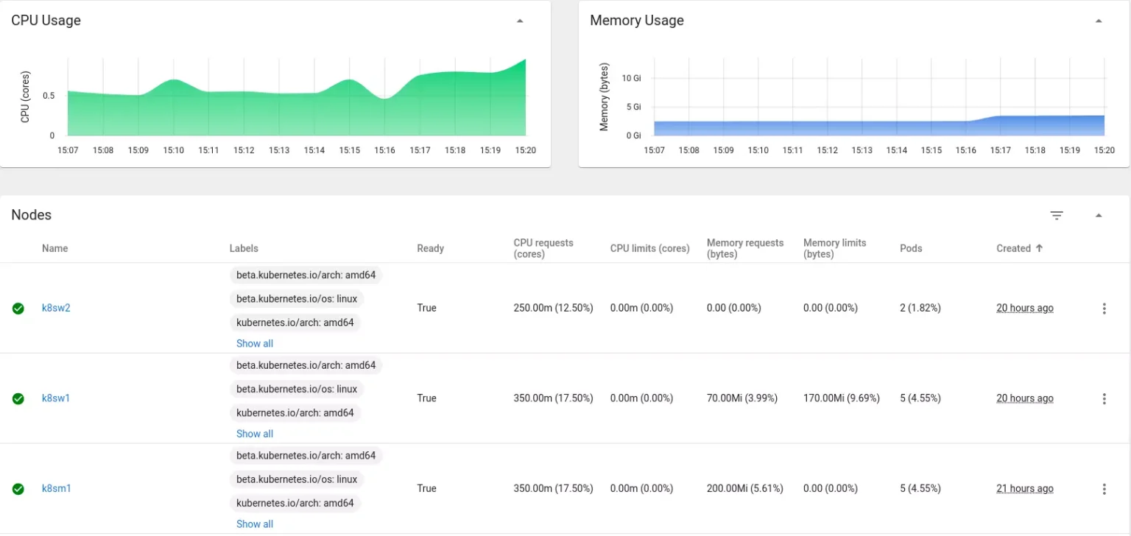Show all labels for node k8sw2
The height and width of the screenshot is (536, 1131).
click(254, 343)
